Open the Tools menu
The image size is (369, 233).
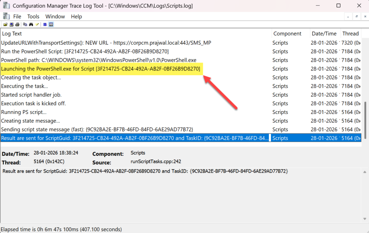click(x=33, y=17)
